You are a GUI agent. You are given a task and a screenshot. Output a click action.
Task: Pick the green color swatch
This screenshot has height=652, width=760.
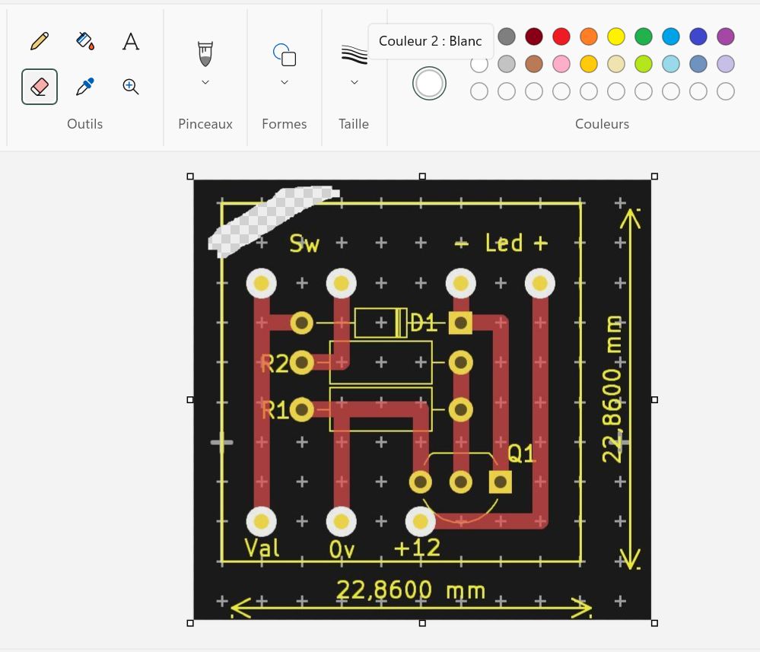(x=643, y=37)
